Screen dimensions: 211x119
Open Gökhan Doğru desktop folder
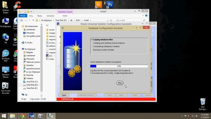6,7
